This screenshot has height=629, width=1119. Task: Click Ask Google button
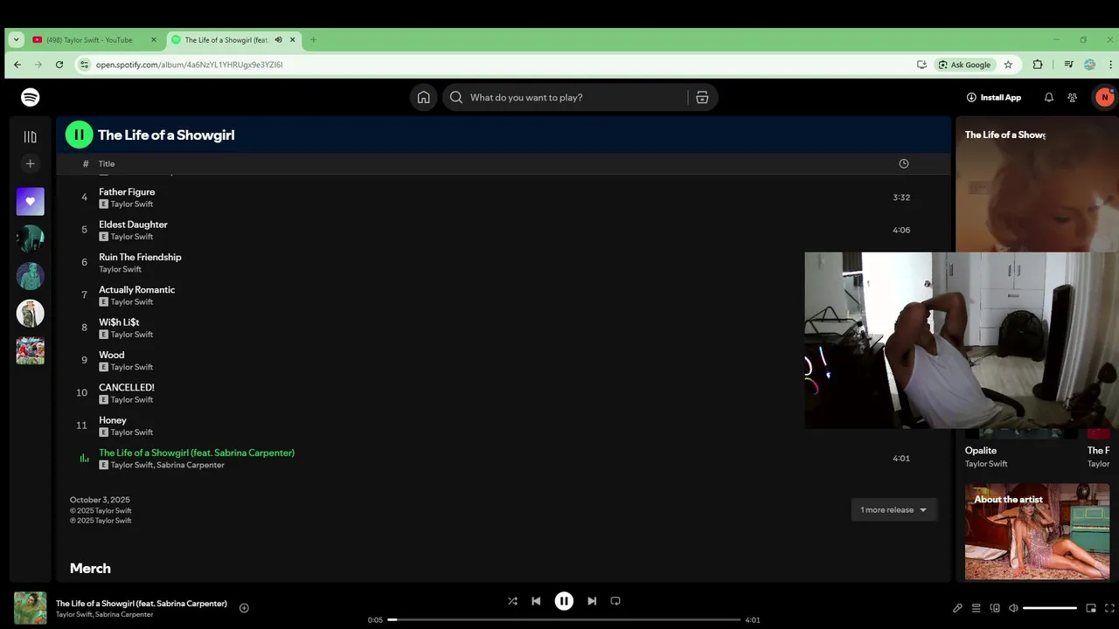tap(966, 65)
